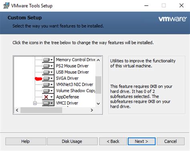Open AppDefense red X feature dropdown
The width and height of the screenshot is (190, 151).
[x=48, y=97]
